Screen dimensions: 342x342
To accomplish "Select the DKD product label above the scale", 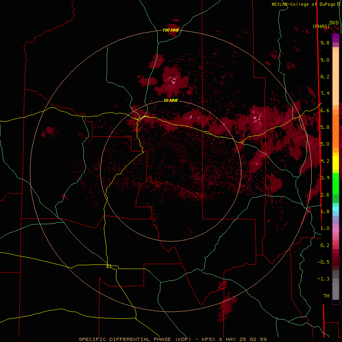I will pyautogui.click(x=334, y=23).
